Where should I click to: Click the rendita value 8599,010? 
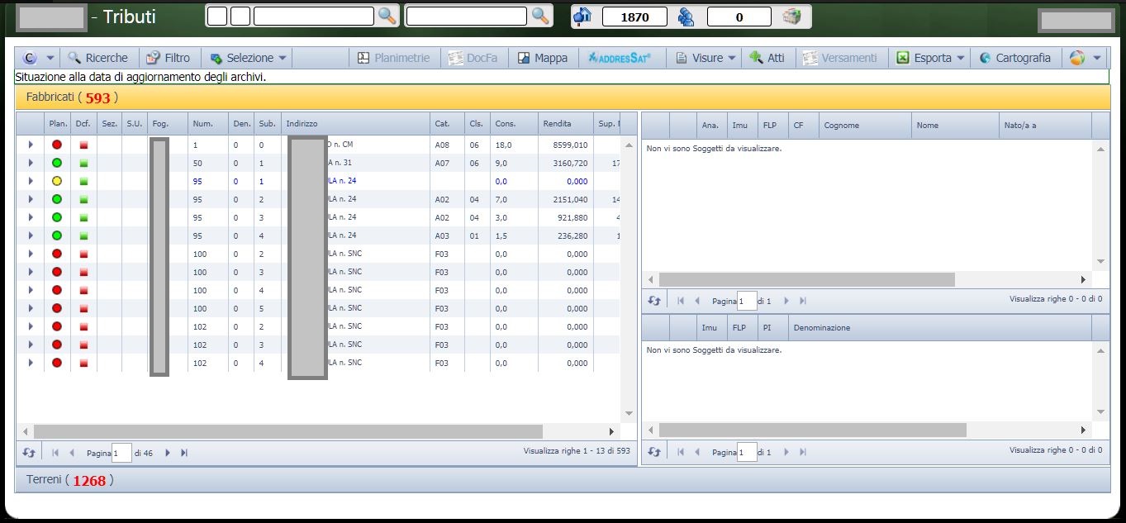571,145
